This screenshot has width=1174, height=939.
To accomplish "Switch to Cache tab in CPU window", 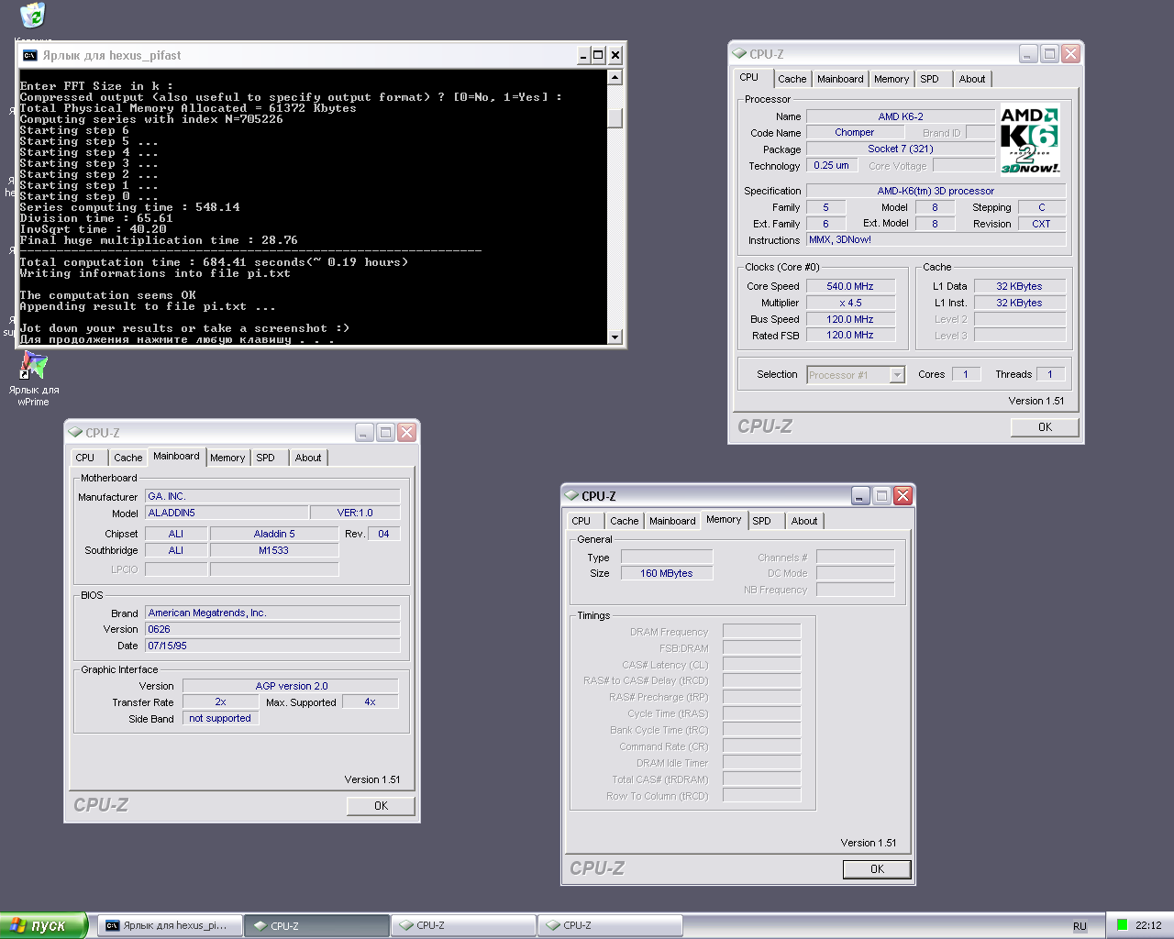I will click(x=792, y=79).
